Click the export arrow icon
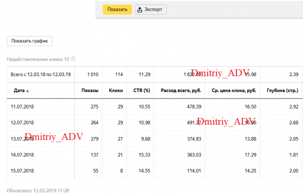 click(x=140, y=9)
